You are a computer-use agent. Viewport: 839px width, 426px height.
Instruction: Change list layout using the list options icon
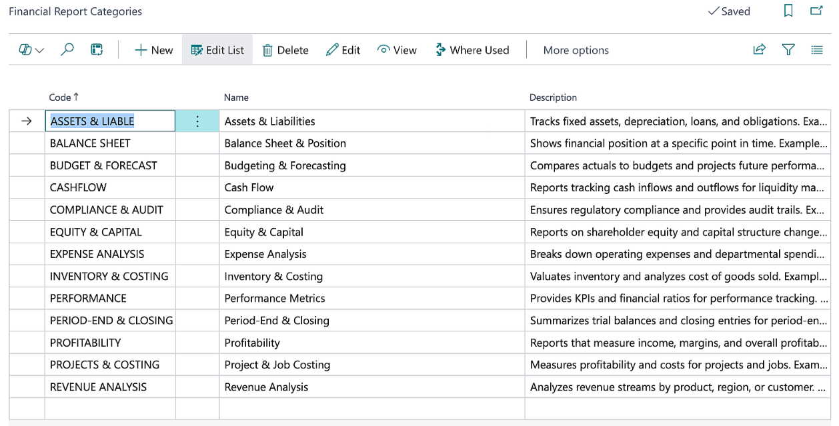click(x=817, y=49)
